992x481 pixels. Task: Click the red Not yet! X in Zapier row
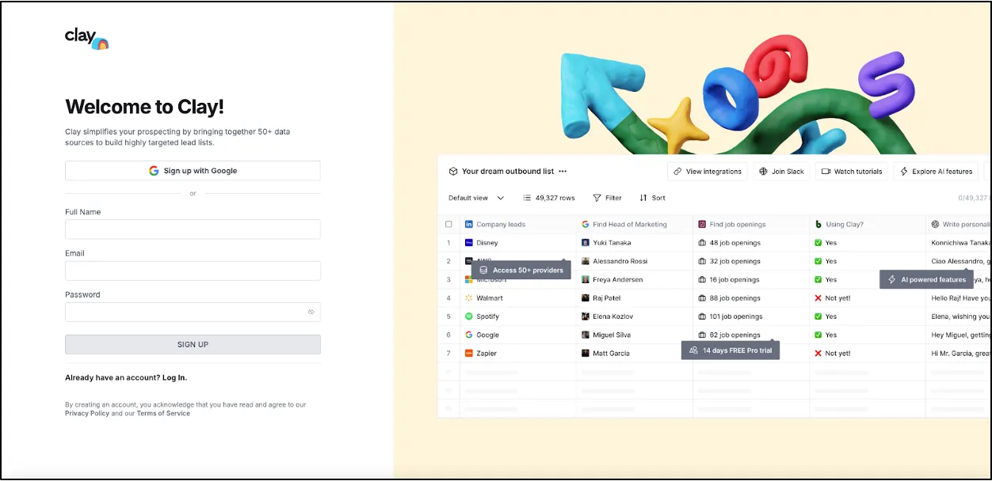pyautogui.click(x=818, y=354)
